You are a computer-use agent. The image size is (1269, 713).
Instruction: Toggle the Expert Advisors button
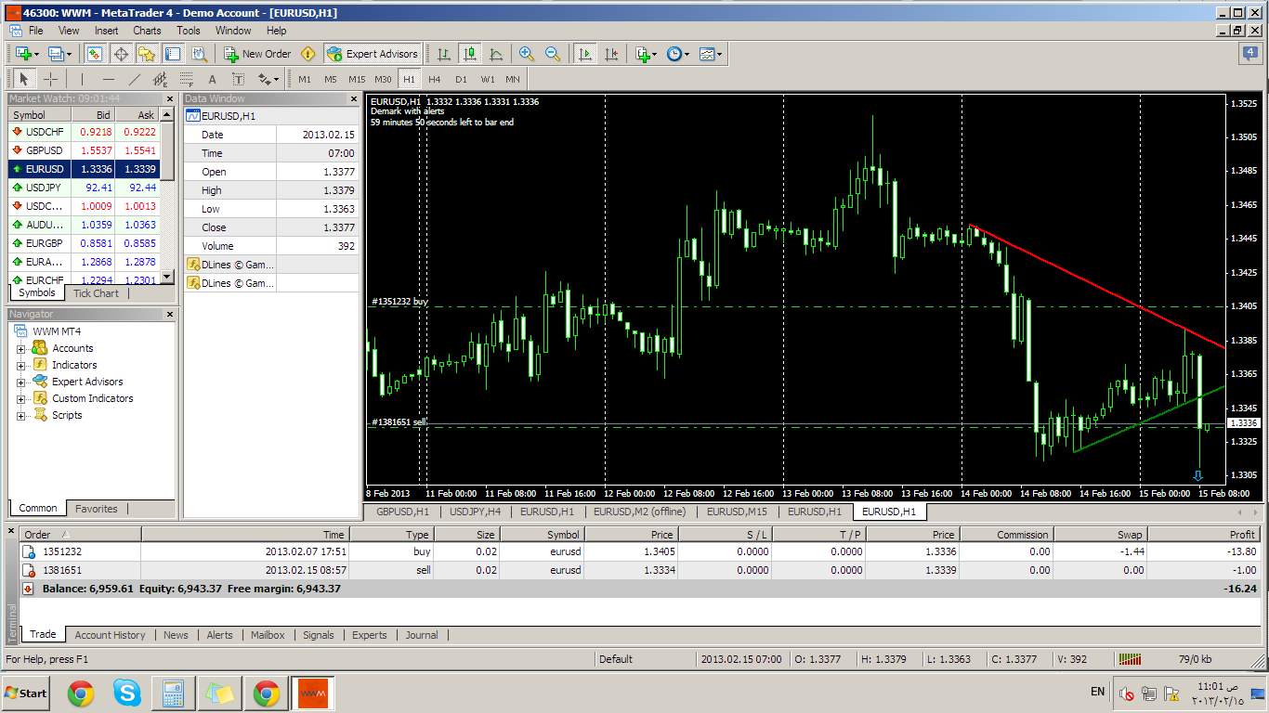(373, 54)
